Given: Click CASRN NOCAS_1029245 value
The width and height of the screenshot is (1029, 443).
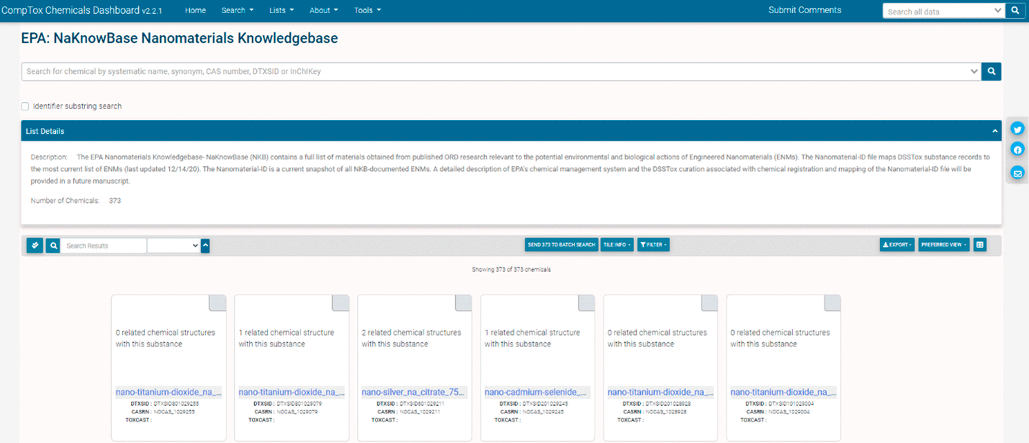Looking at the screenshot, I should (543, 412).
